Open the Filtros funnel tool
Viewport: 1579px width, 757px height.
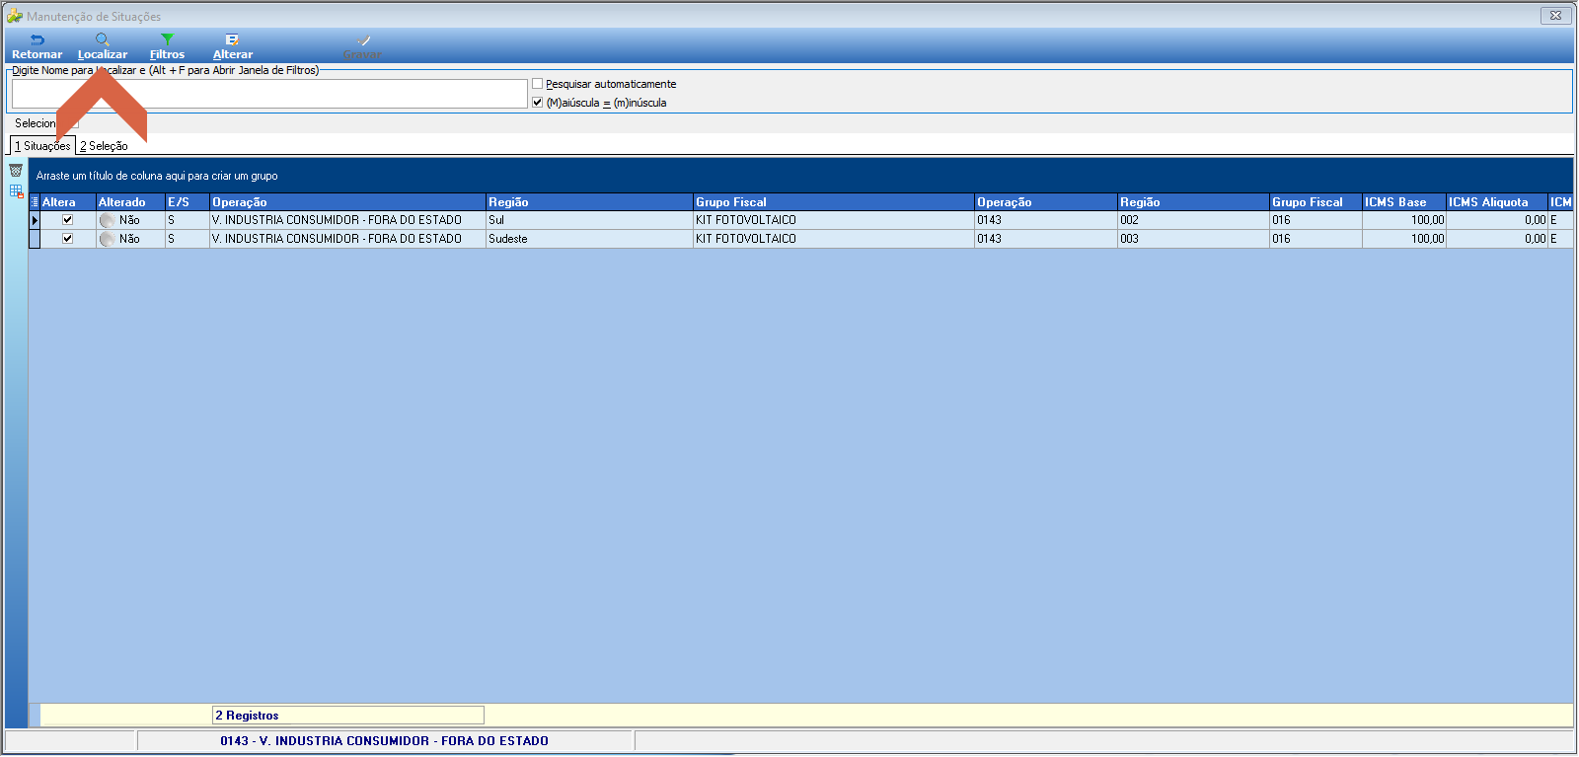pyautogui.click(x=167, y=46)
